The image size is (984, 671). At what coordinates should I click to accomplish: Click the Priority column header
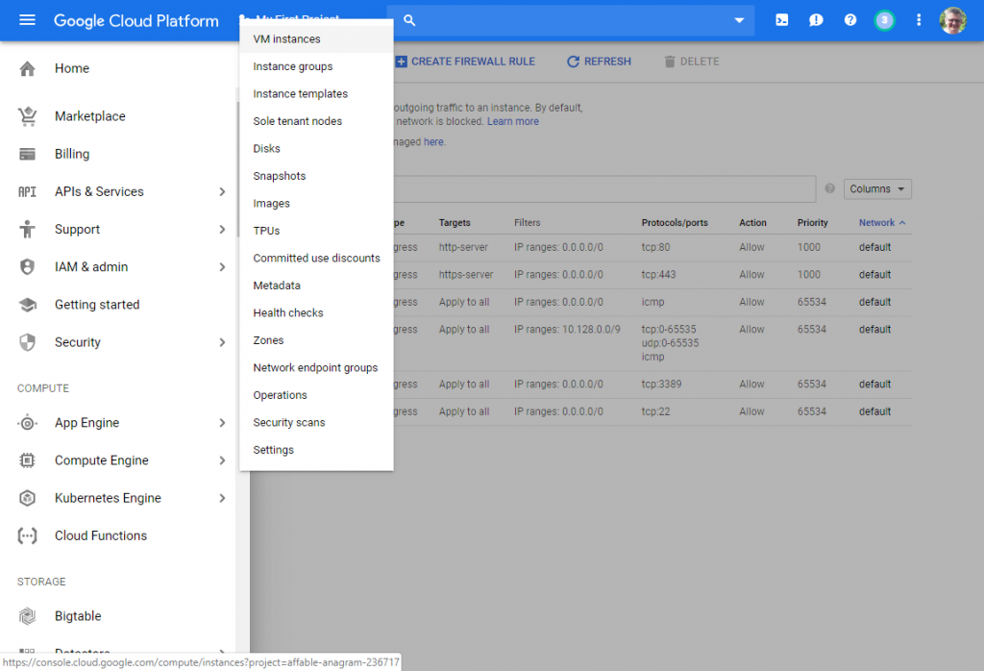813,223
